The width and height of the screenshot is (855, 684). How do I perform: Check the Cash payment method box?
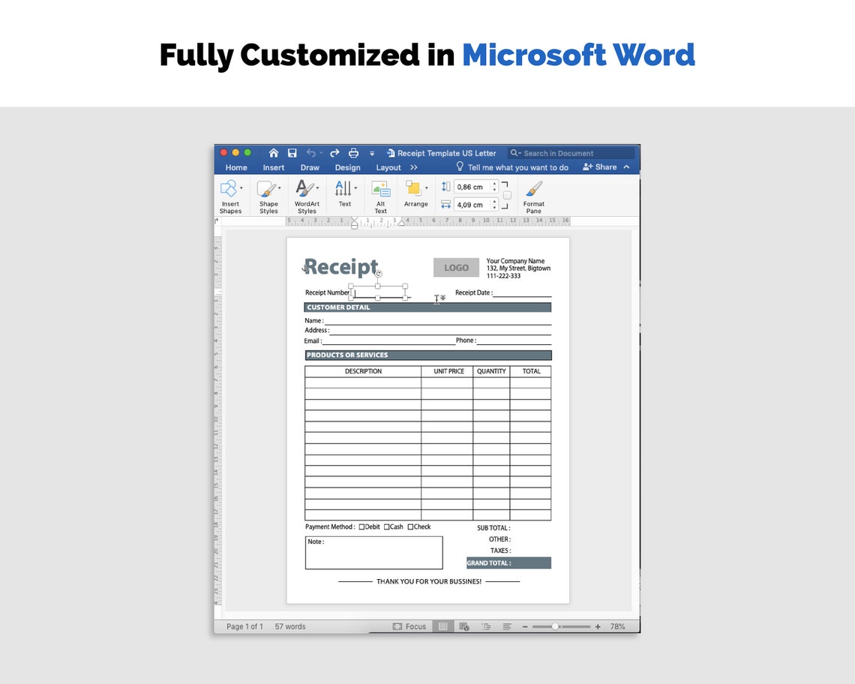click(x=385, y=526)
